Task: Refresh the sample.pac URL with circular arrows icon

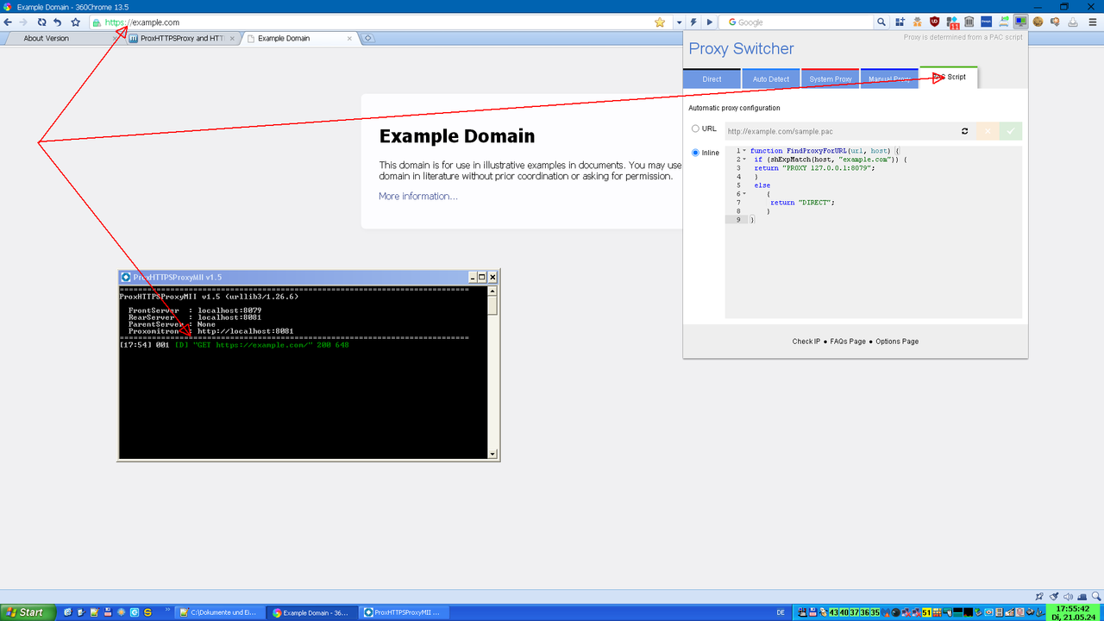Action: (x=964, y=129)
